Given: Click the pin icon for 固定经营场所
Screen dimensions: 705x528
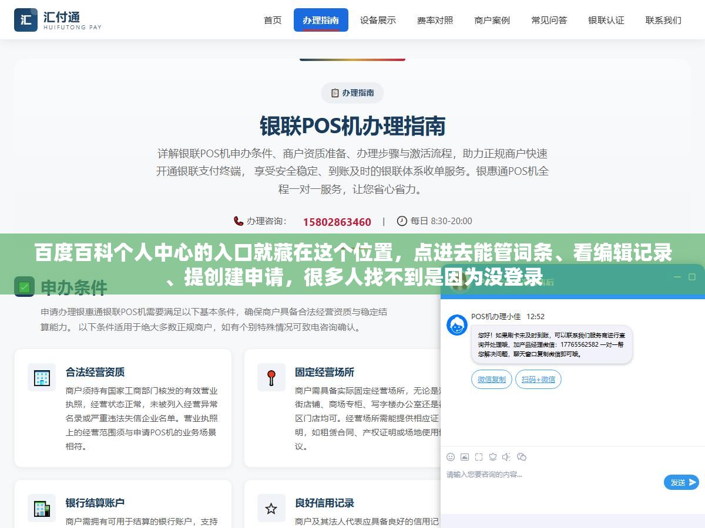Looking at the screenshot, I should pos(271,378).
